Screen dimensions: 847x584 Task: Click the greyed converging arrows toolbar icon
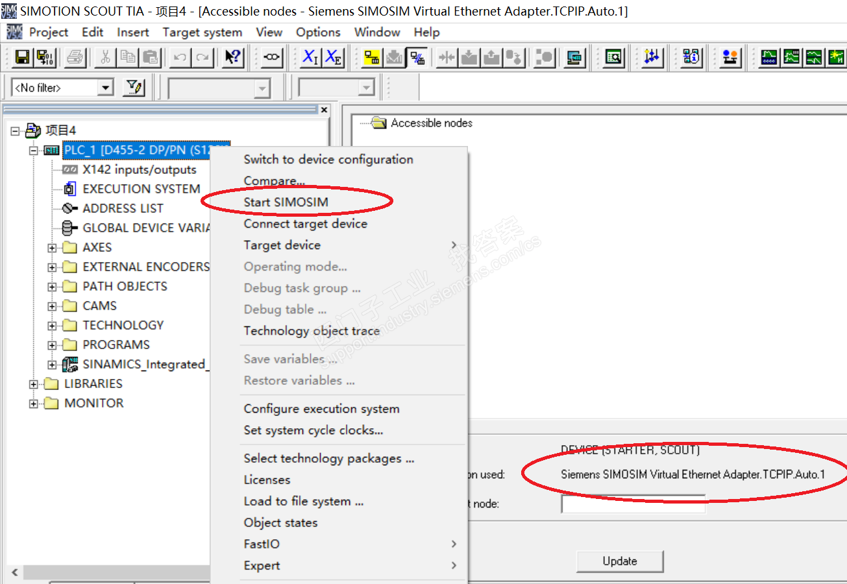point(447,58)
